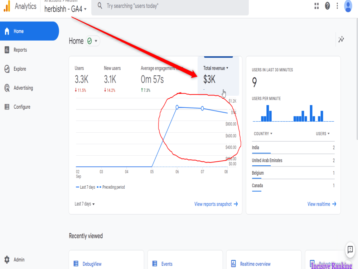The image size is (358, 269).
Task: Select the Users metric tab
Action: click(81, 79)
